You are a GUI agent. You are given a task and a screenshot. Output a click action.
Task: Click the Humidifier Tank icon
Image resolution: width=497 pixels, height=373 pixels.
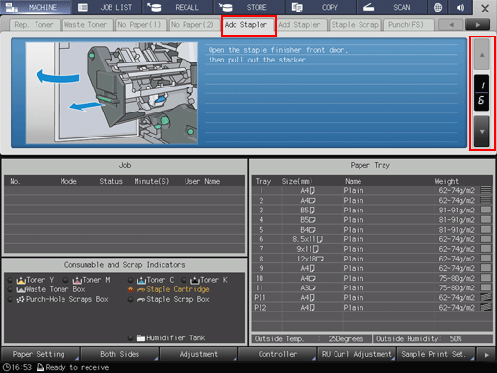[140, 337]
